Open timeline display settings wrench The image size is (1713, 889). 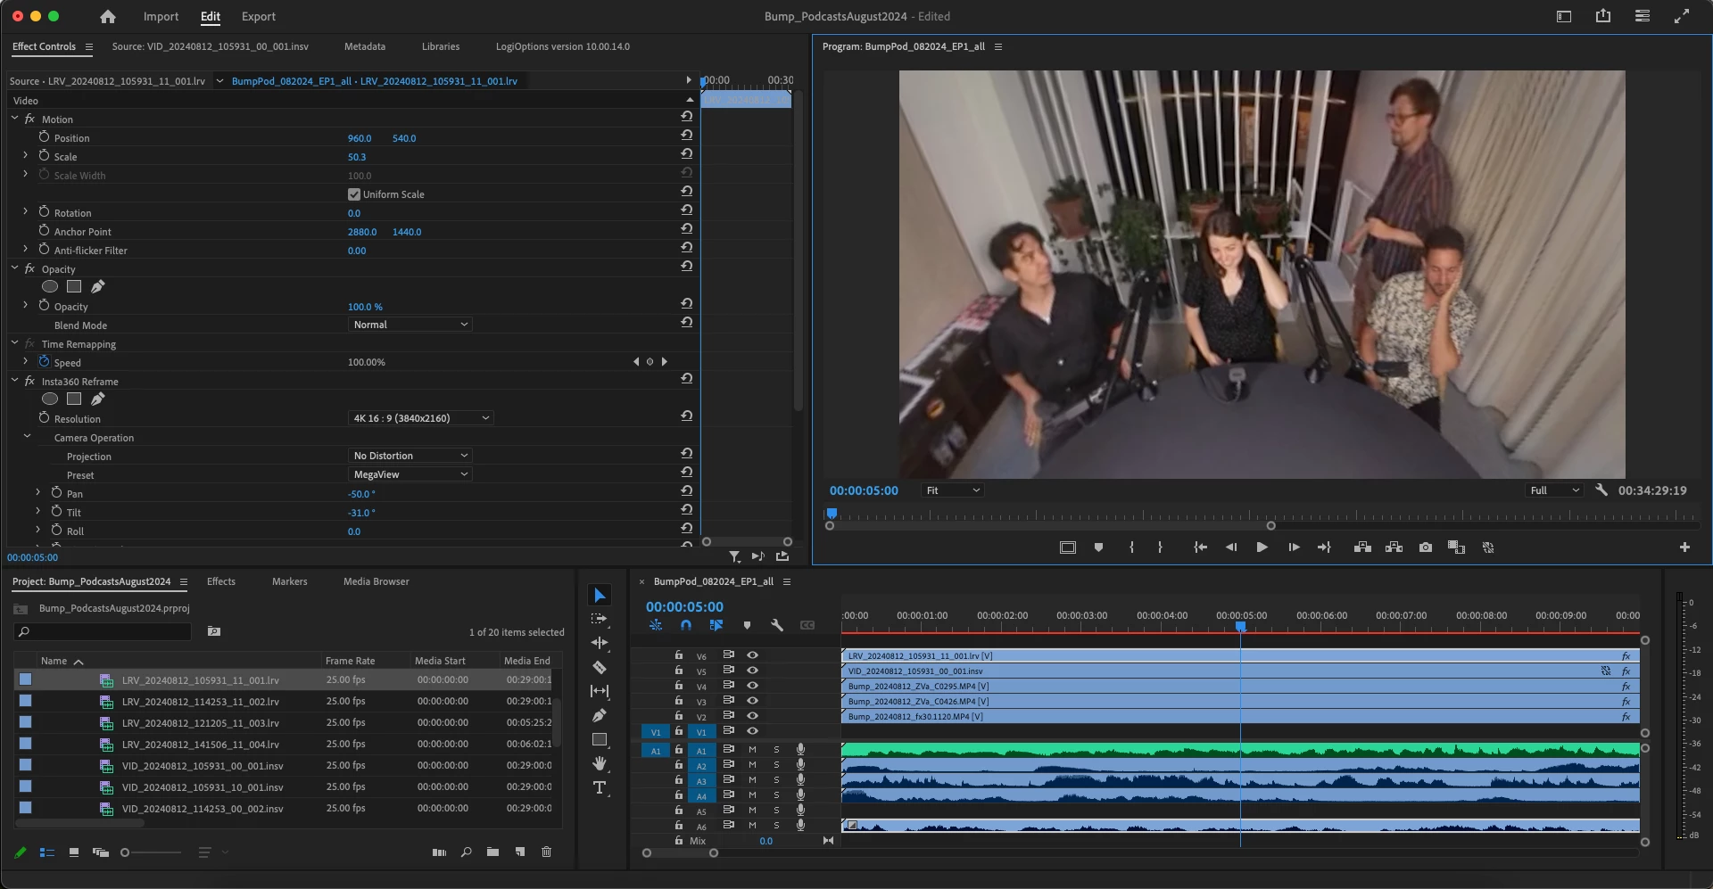777,625
